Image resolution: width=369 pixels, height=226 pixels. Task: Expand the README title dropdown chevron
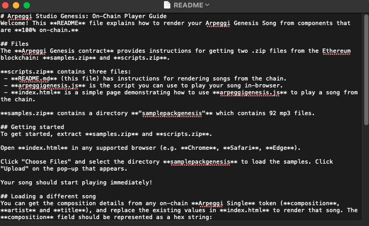207,5
